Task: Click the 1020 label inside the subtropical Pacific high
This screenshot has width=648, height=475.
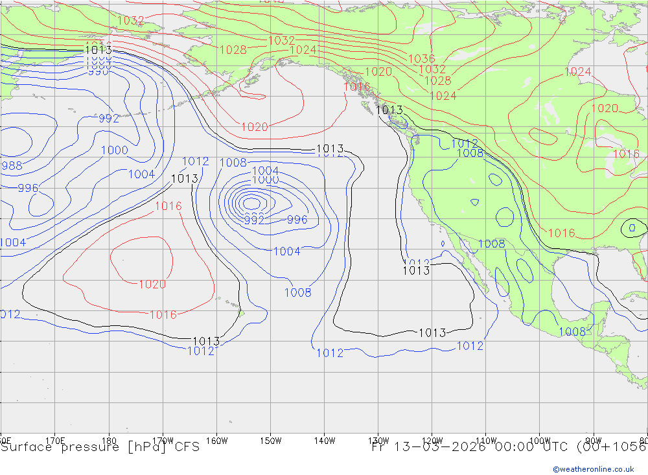Action: [152, 284]
